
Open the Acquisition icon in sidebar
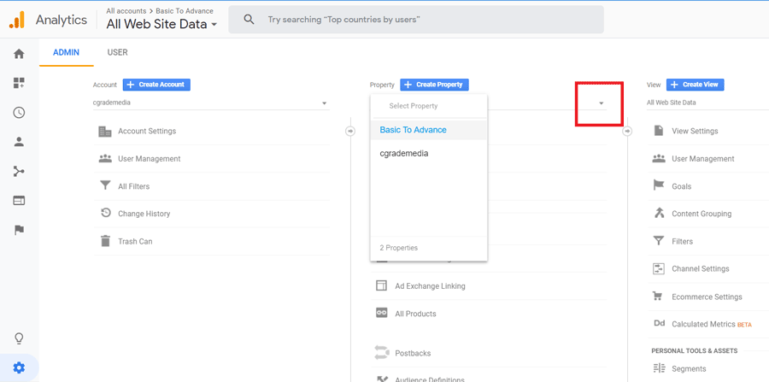pos(19,171)
